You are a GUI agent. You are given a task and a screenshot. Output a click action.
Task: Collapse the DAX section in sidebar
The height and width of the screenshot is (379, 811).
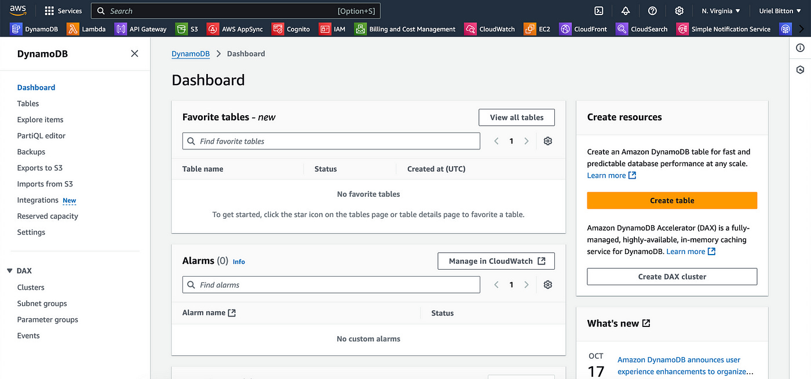click(10, 271)
